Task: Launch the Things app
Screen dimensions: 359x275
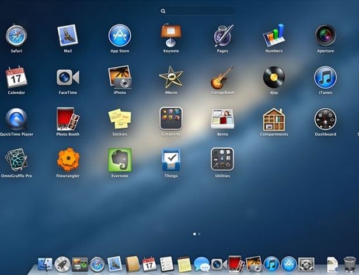Action: (171, 160)
